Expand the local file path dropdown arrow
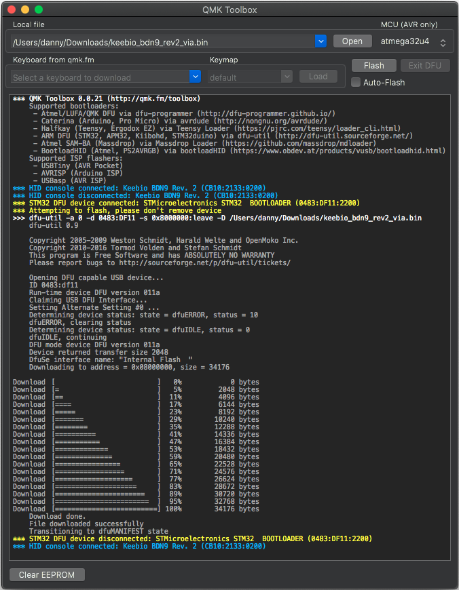Image resolution: width=459 pixels, height=590 pixels. 321,42
